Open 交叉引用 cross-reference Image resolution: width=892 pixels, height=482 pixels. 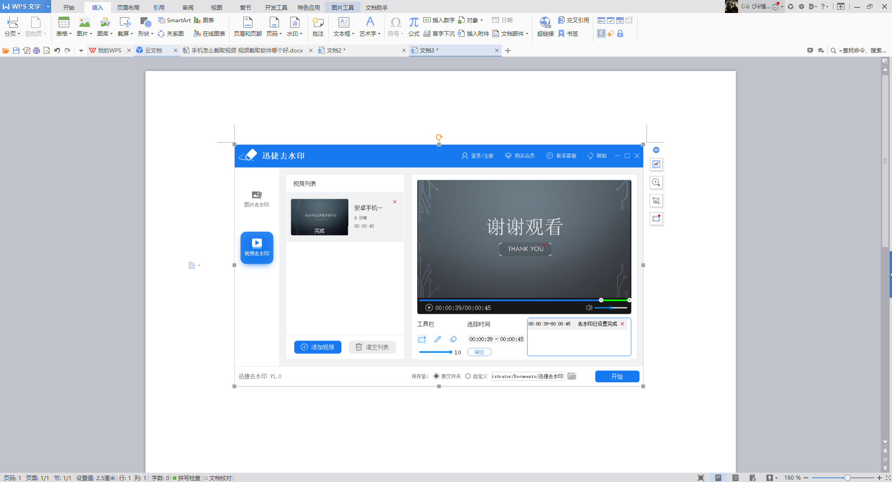coord(573,20)
